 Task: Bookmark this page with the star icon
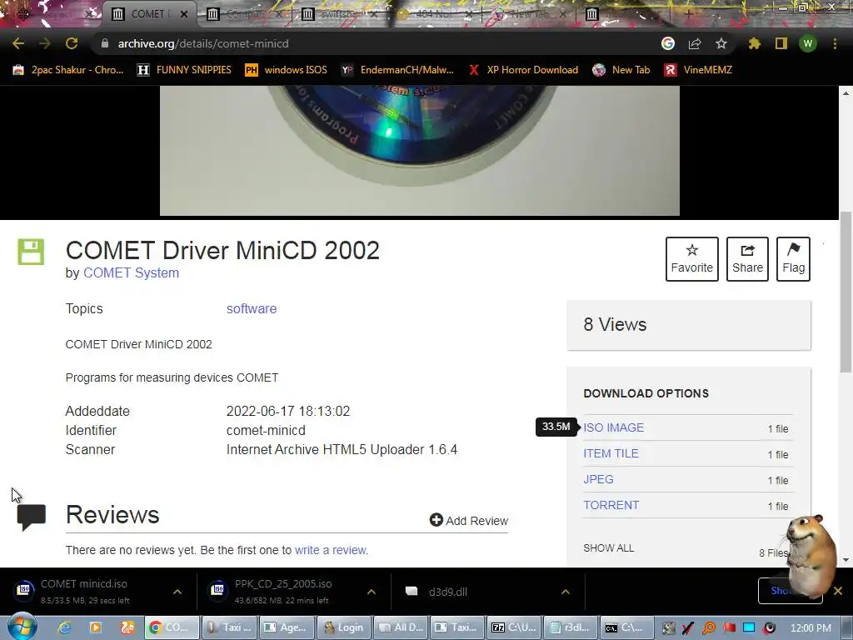click(x=721, y=43)
